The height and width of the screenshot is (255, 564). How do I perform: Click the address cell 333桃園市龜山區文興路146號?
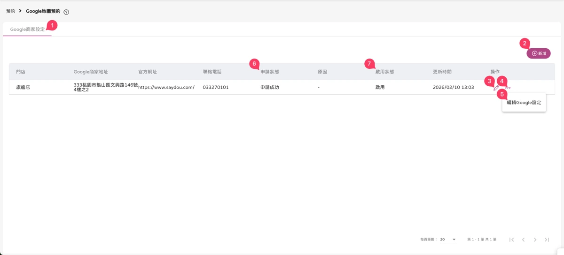[106, 87]
